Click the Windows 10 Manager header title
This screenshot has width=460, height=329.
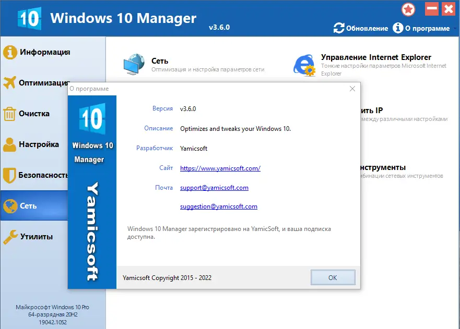123,18
